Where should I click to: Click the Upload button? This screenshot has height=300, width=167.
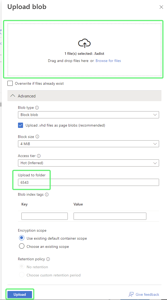[20, 294]
